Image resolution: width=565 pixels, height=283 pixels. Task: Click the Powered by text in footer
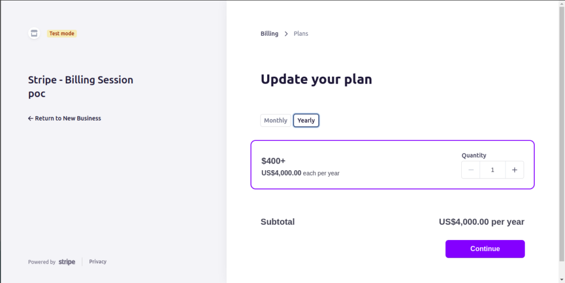coord(42,262)
